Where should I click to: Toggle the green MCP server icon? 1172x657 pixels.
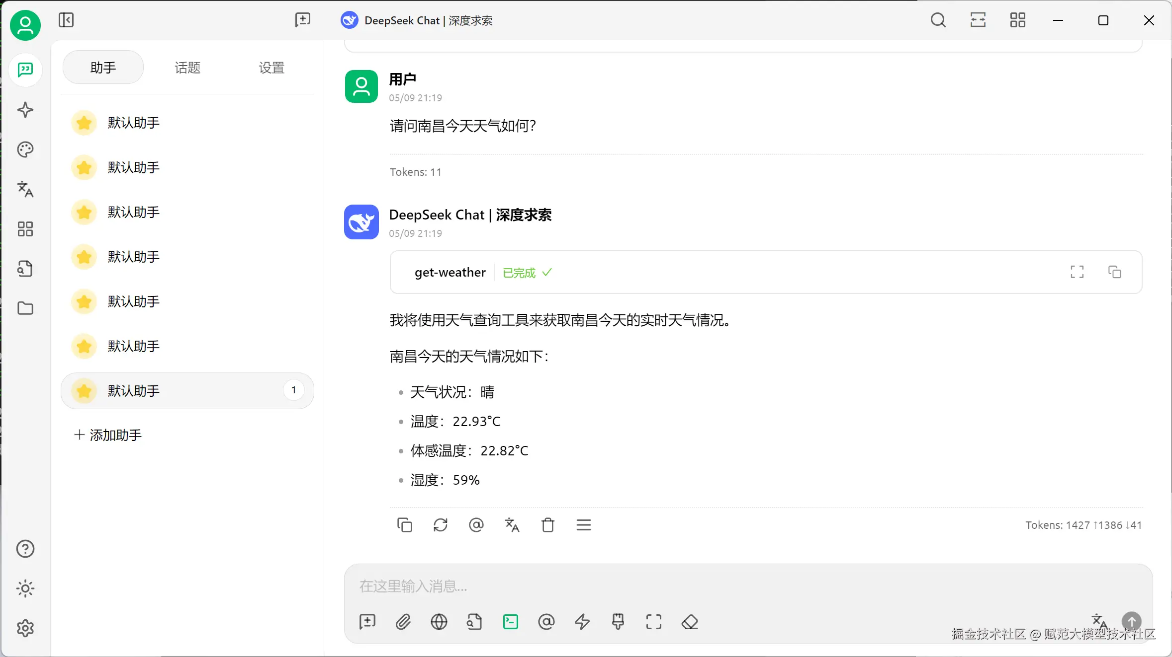[x=510, y=622]
